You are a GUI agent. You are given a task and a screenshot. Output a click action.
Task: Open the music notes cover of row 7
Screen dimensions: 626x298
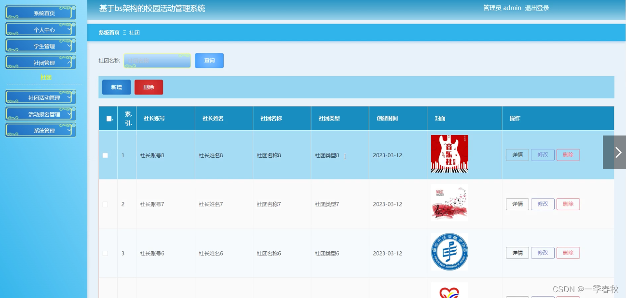[449, 203]
